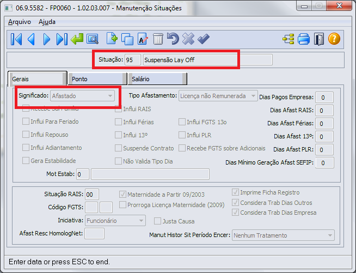Jump to the last record icon

[x=62, y=39]
